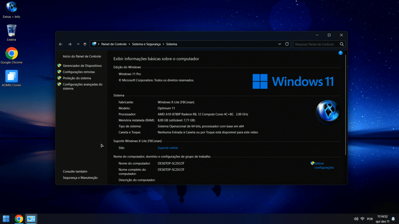Click the Up one level arrow
This screenshot has height=224, width=399.
coord(85,44)
